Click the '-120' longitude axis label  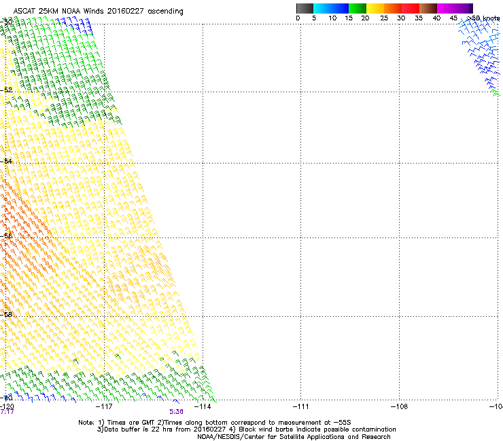click(x=7, y=406)
